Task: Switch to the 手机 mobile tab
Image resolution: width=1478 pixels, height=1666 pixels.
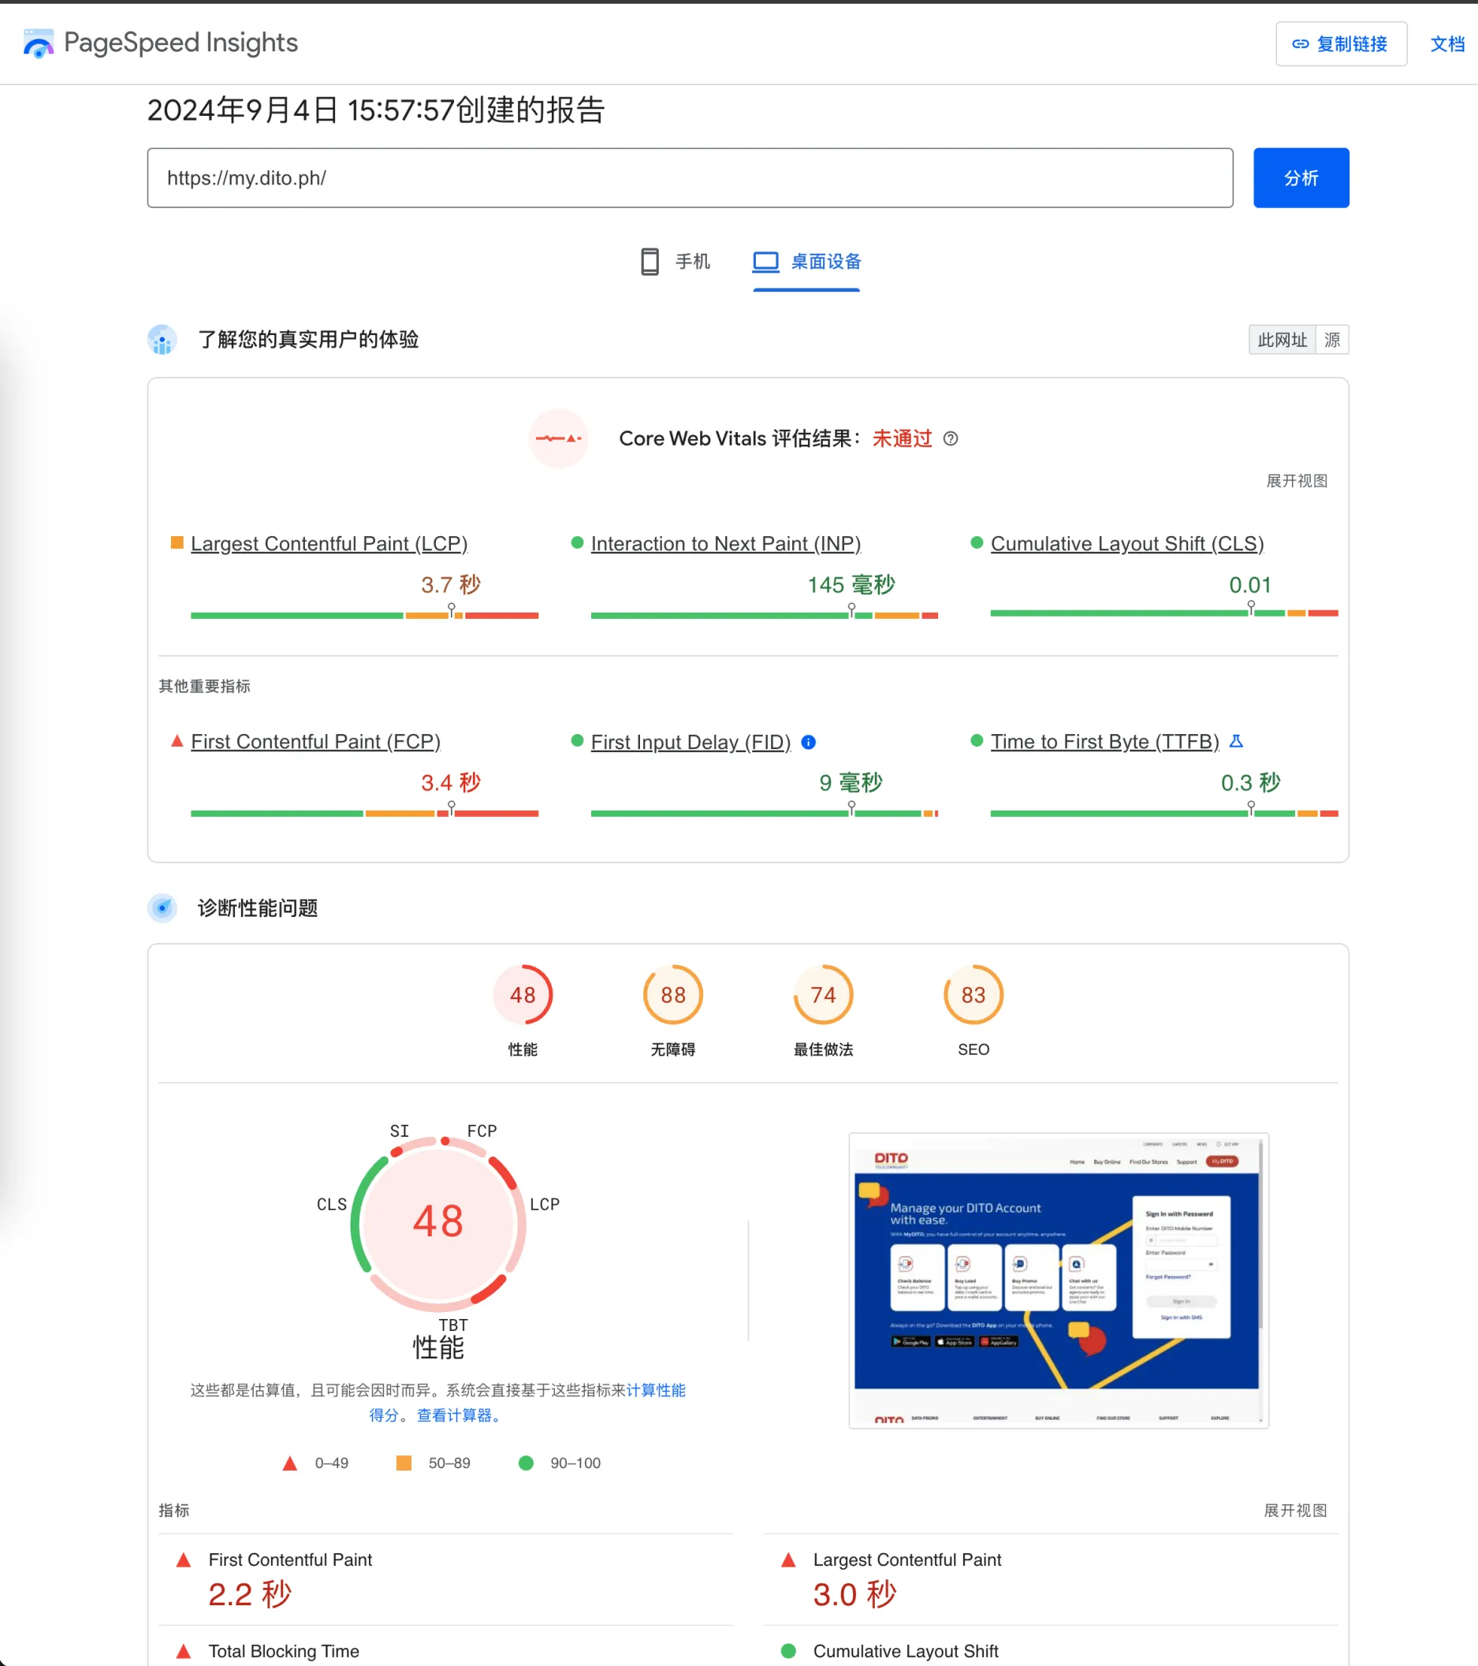Action: (676, 262)
